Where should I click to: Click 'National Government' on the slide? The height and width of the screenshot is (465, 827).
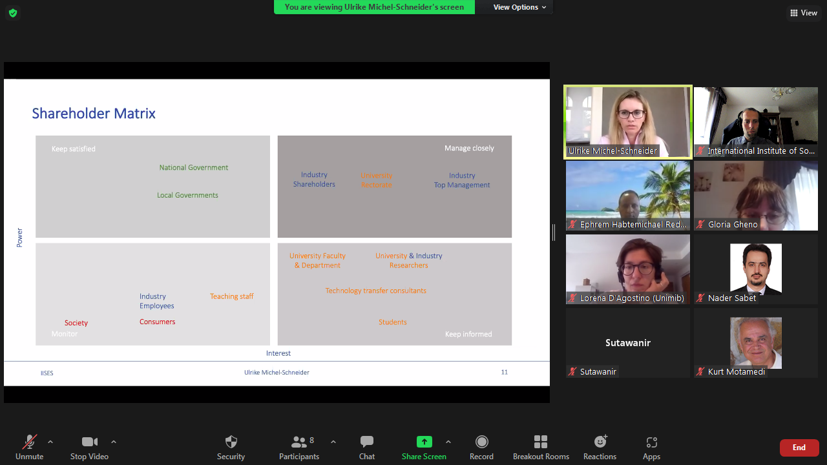click(194, 167)
